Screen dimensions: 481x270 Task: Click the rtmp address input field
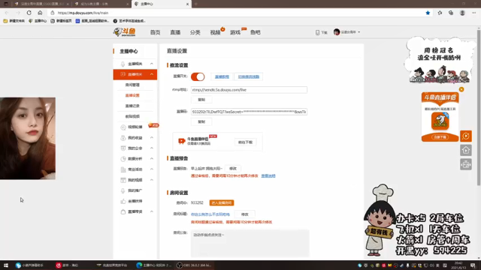[x=249, y=90]
